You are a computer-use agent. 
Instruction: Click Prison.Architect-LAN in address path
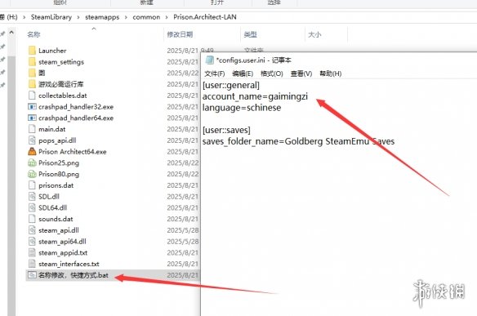pos(205,17)
